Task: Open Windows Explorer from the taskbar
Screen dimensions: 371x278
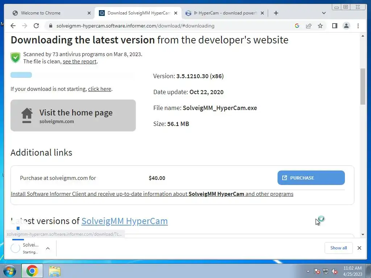Action: pos(55,271)
